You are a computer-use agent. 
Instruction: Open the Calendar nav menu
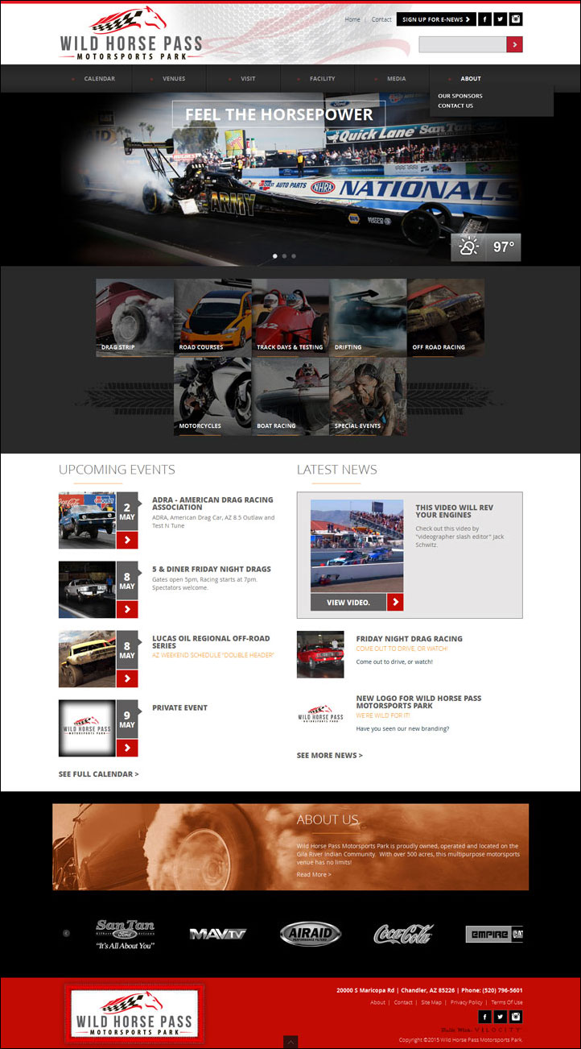click(x=100, y=79)
